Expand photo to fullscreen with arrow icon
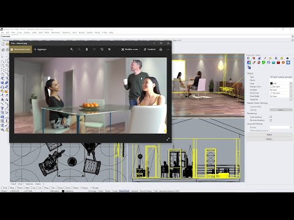 [x=168, y=139]
